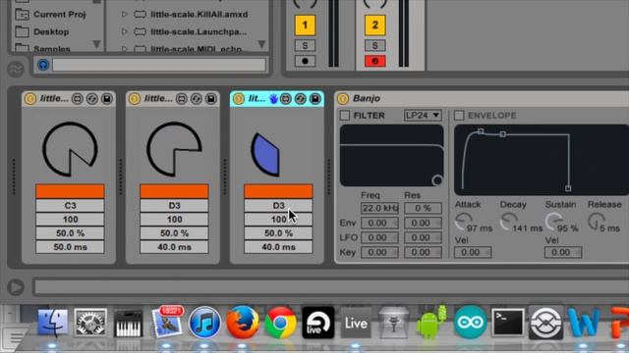Open the groove pool wave icon

pyautogui.click(x=16, y=69)
